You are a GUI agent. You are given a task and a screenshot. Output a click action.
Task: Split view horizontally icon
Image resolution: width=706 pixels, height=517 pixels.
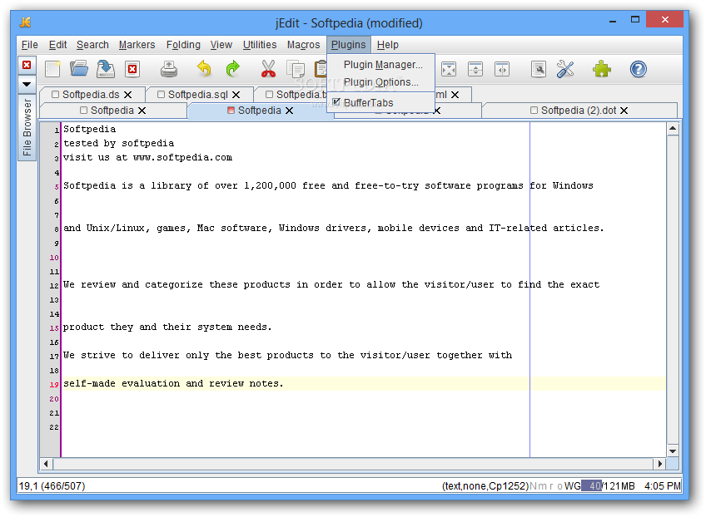[475, 69]
